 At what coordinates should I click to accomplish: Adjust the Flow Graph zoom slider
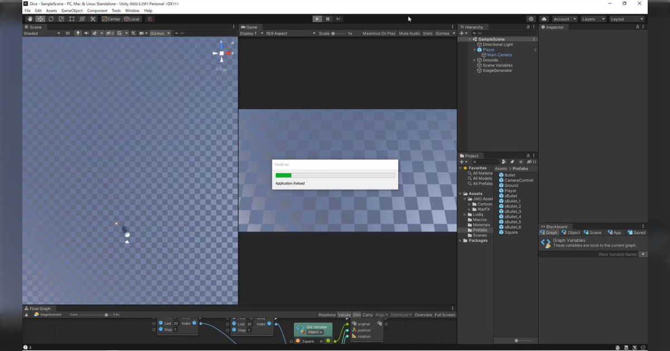pyautogui.click(x=106, y=315)
